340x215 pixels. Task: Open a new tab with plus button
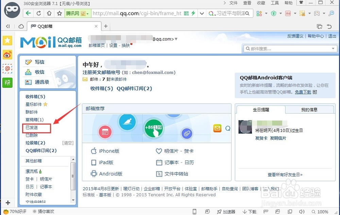[106, 26]
